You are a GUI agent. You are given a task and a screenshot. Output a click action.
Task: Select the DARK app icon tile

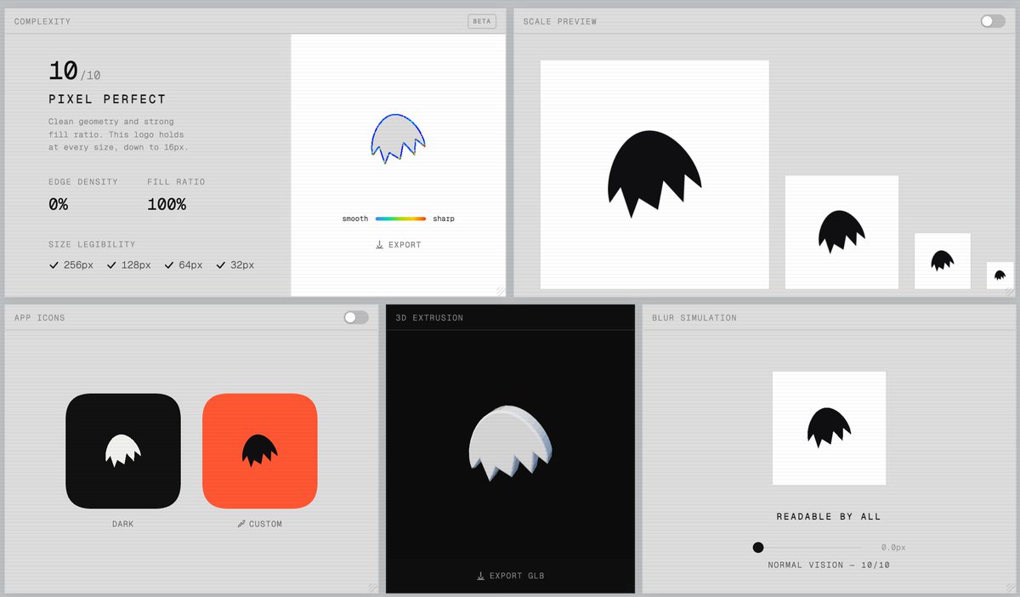pyautogui.click(x=123, y=451)
